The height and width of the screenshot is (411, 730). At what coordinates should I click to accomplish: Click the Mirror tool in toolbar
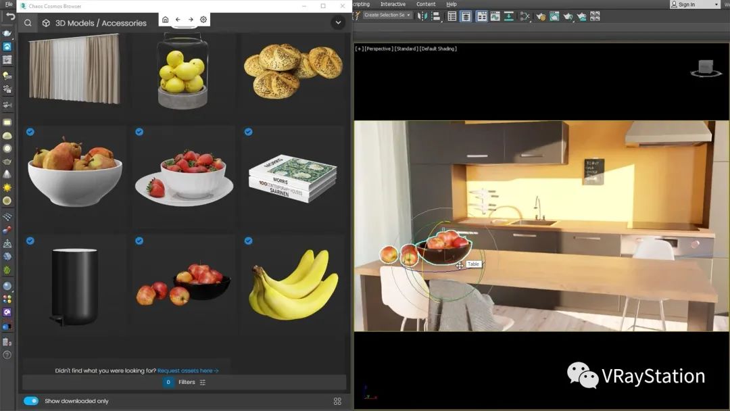422,16
